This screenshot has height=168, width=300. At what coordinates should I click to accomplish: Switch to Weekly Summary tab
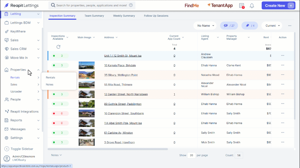tap(124, 16)
